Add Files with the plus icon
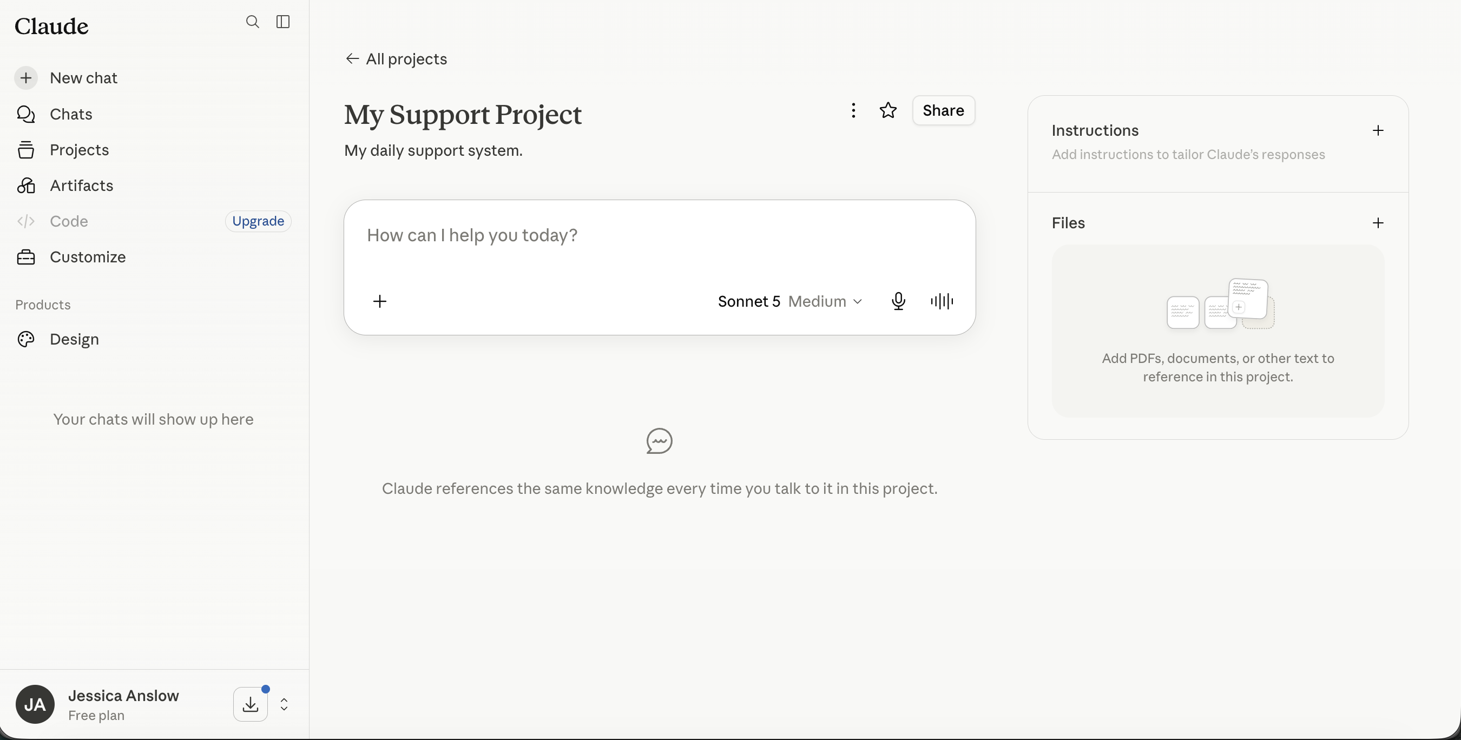Screen dimensions: 1461x740 coord(1378,223)
